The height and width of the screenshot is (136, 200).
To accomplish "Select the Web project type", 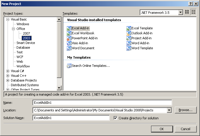I will 20,62.
